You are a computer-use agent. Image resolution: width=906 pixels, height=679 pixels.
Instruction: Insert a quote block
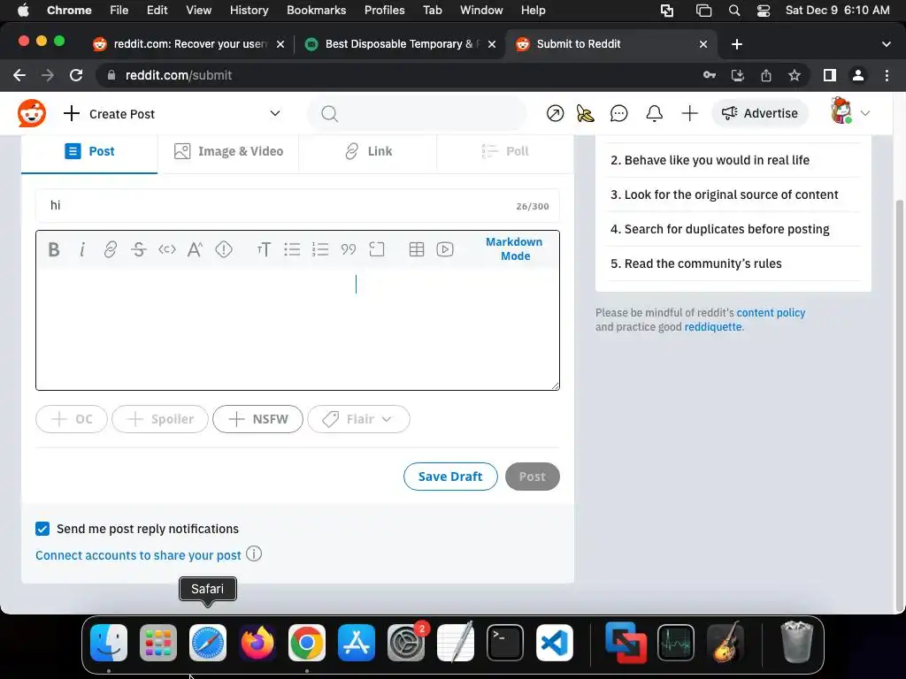pyautogui.click(x=349, y=249)
